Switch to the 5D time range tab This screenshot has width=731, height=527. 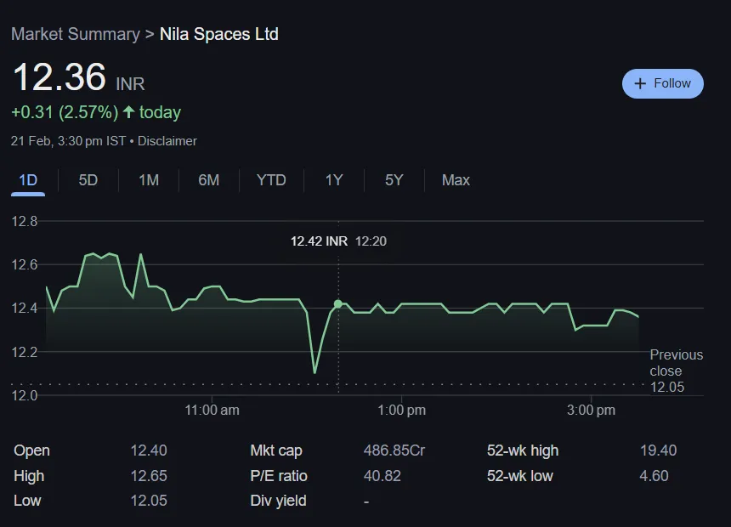[88, 180]
